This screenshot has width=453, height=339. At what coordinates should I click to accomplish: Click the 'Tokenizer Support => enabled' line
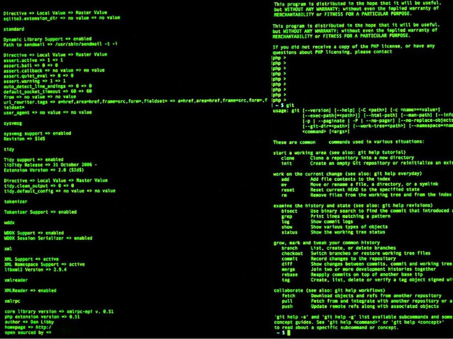[40, 212]
